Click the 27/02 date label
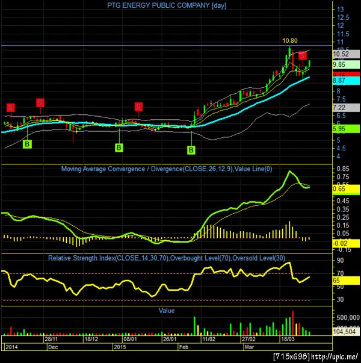 248,339
